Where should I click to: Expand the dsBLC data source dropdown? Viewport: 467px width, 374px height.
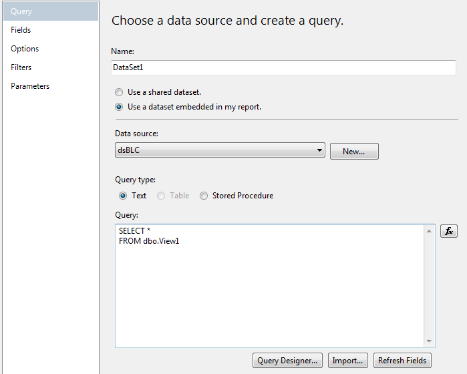[320, 151]
